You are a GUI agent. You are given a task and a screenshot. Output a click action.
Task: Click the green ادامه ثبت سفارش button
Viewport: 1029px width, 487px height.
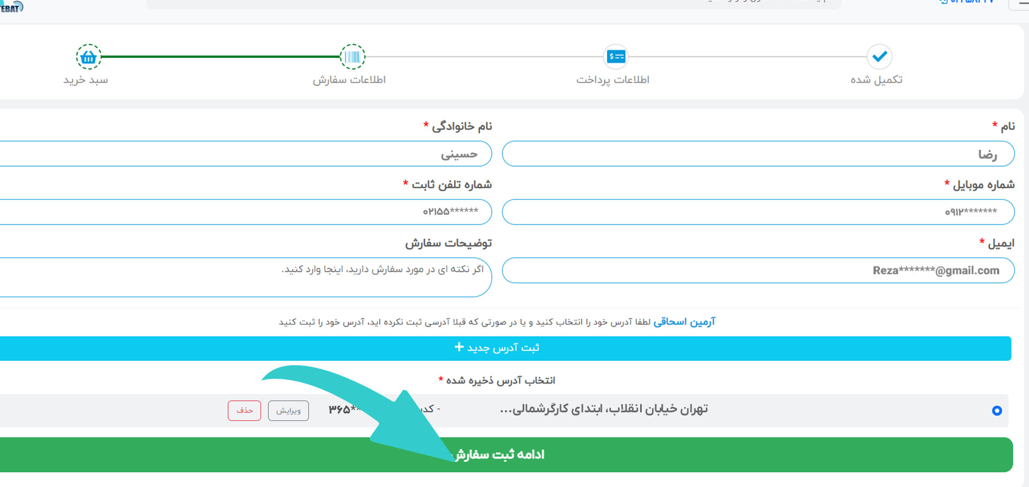(x=506, y=455)
